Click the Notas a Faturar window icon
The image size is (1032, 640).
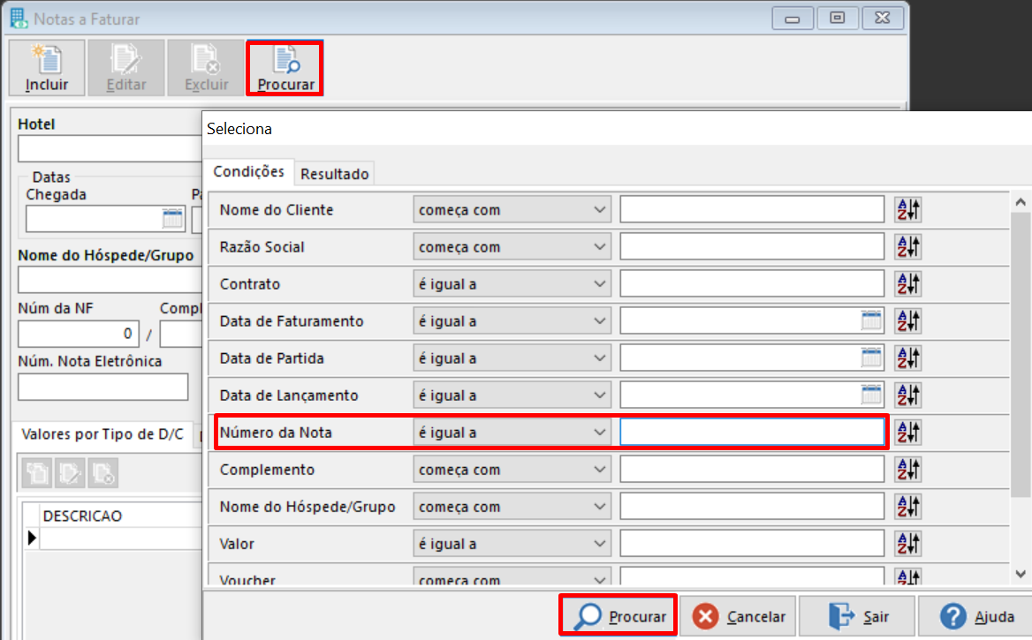point(19,19)
